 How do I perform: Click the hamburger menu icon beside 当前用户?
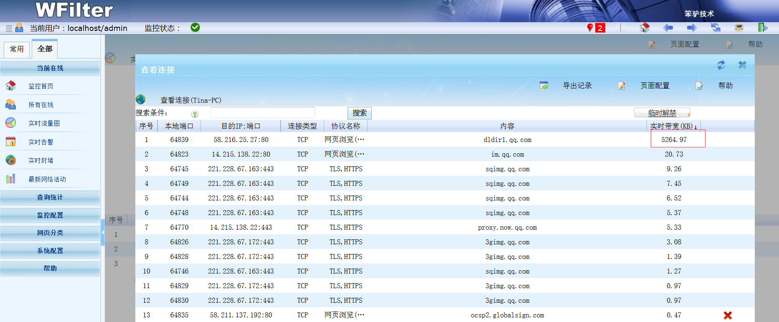[x=9, y=28]
